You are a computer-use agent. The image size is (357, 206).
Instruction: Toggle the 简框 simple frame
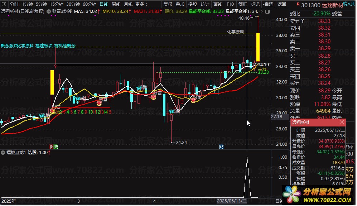[x=243, y=4]
